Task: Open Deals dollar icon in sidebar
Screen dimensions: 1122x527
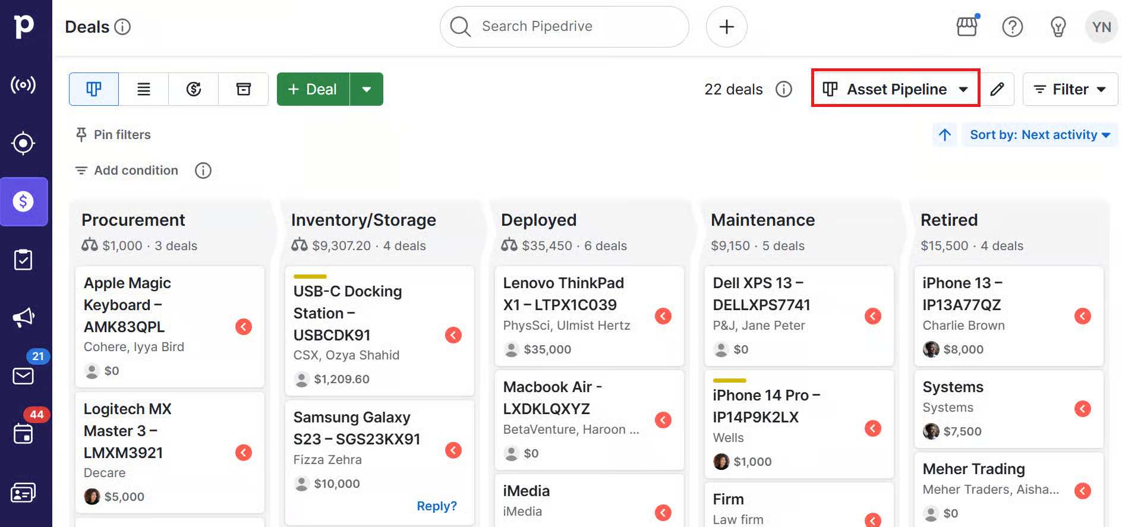Action: point(23,201)
